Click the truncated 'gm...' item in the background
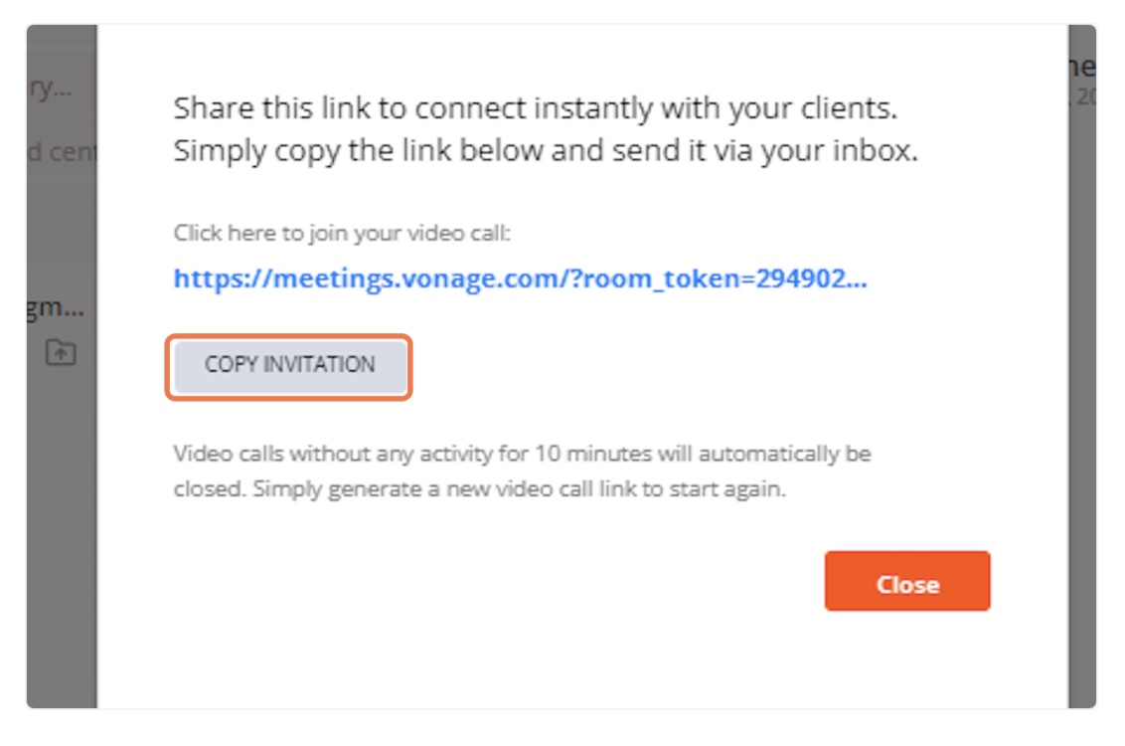This screenshot has height=746, width=1125. pyautogui.click(x=56, y=307)
